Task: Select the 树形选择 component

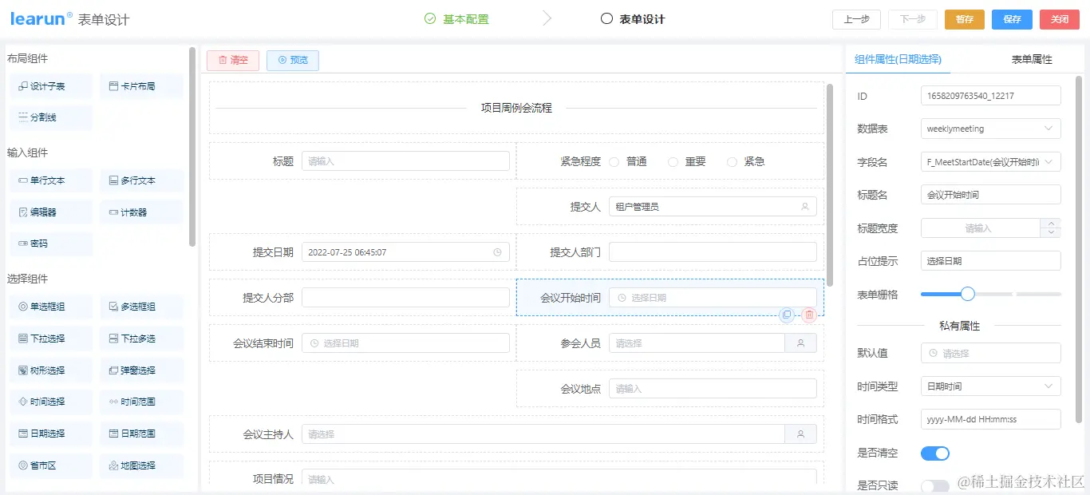Action: pyautogui.click(x=50, y=370)
